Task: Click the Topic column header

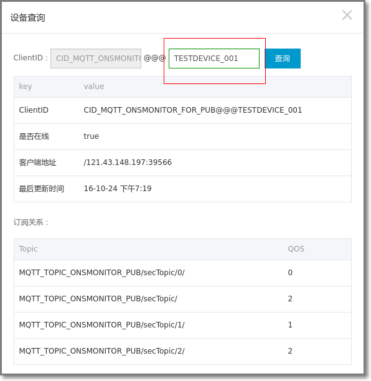Action: 28,249
